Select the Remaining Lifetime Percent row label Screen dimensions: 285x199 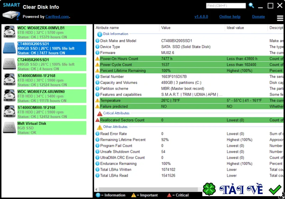coord(123,140)
